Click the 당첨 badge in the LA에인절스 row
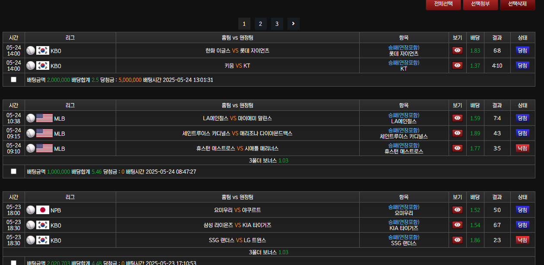Screen dimensions: 544x265 point(522,118)
